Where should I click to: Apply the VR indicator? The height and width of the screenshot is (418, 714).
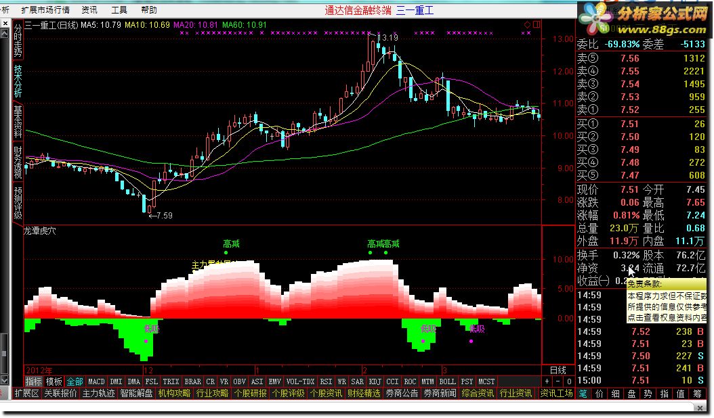(x=224, y=381)
